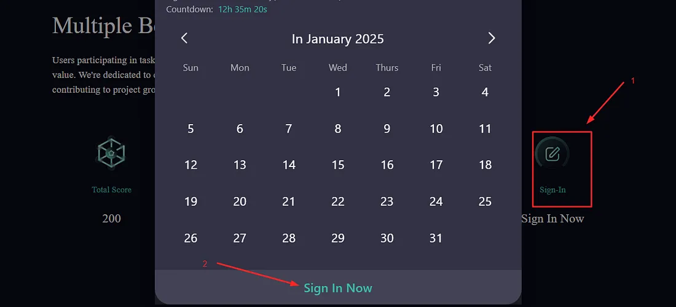Select the date 18 on Saturday column
The image size is (676, 307).
coord(485,165)
